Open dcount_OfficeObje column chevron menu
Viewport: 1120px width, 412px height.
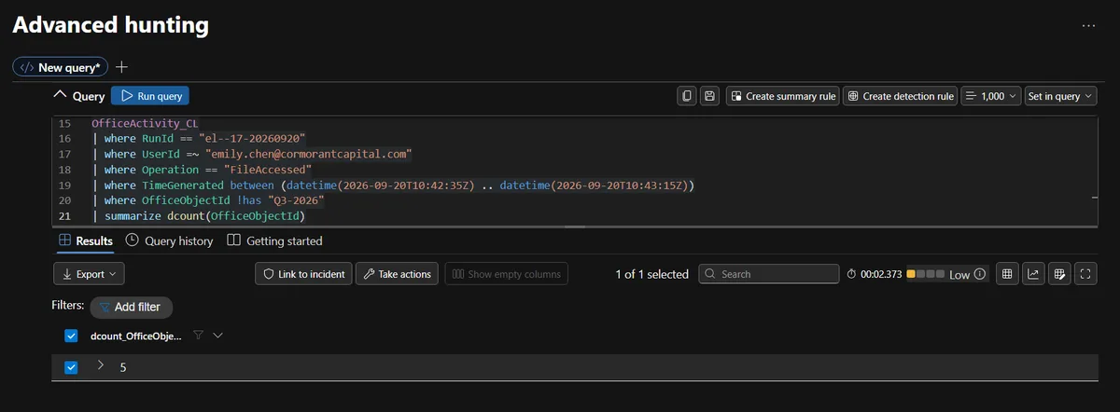218,336
